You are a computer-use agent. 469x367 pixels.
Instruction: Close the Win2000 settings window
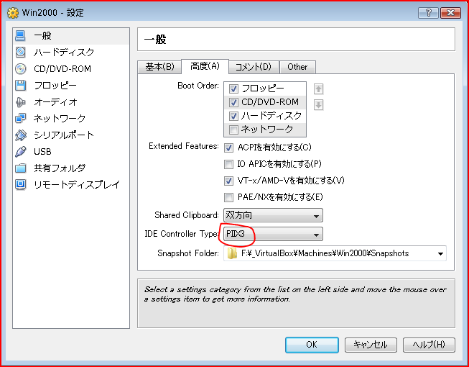450,13
